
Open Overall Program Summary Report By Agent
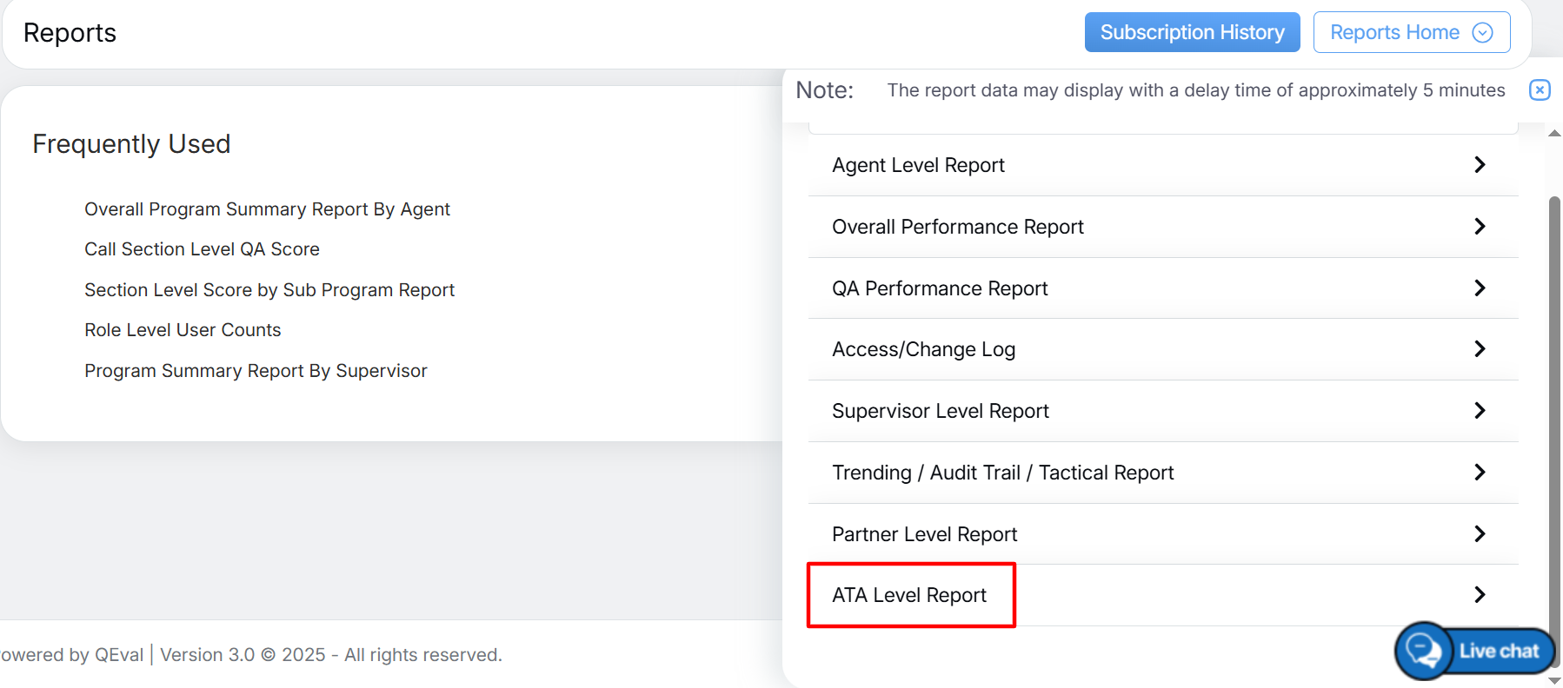point(267,209)
